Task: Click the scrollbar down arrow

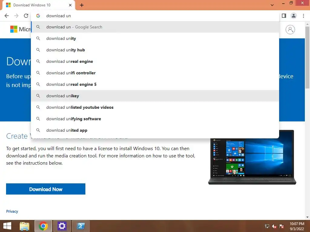Action: [x=307, y=217]
